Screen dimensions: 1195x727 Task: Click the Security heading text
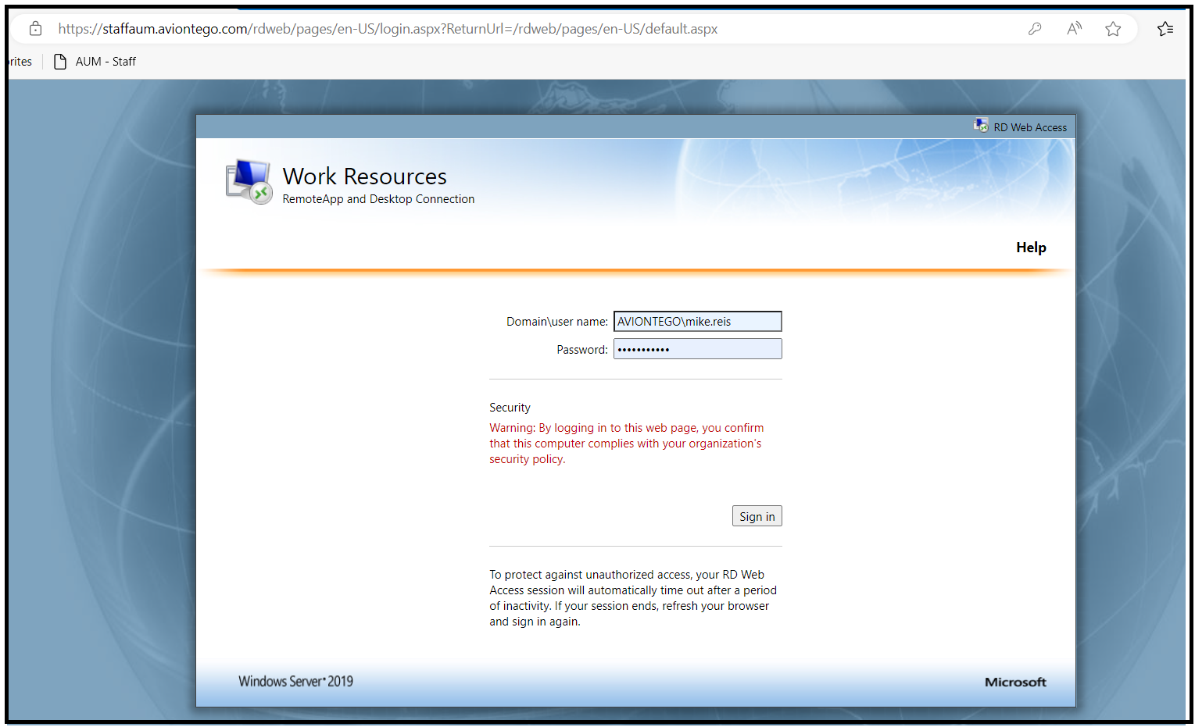510,408
